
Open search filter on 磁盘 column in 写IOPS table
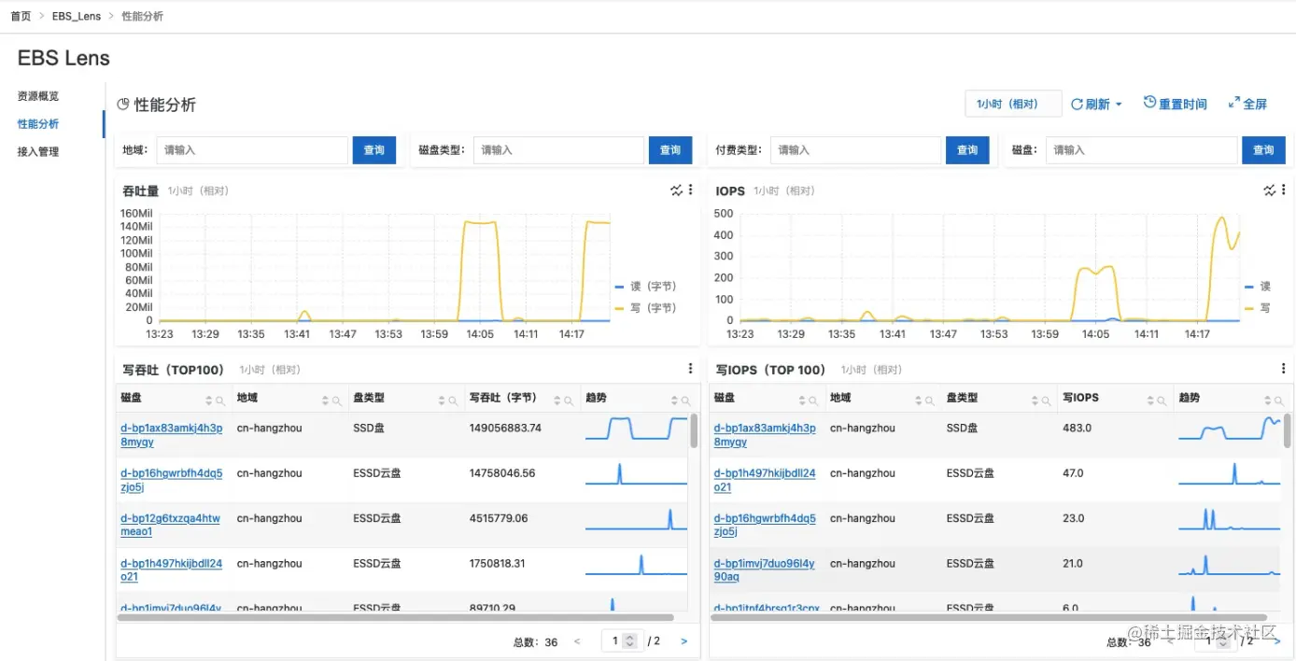tap(813, 401)
